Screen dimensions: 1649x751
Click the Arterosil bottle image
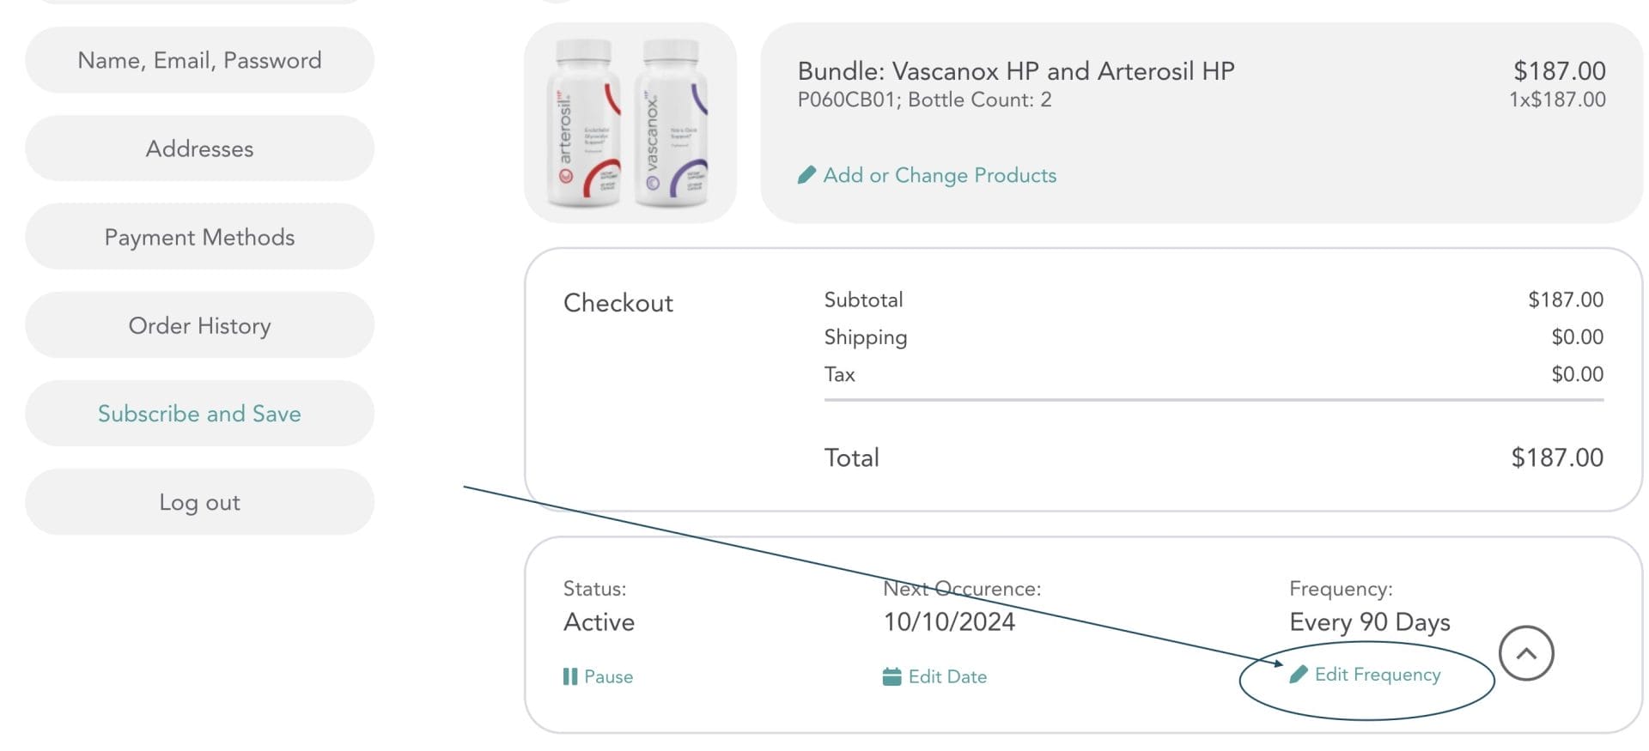point(584,124)
